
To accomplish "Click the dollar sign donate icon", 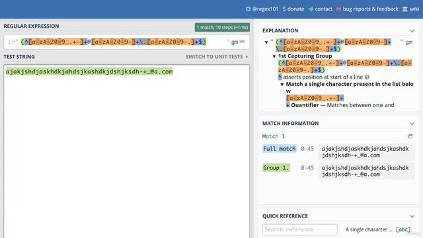I will (x=284, y=9).
